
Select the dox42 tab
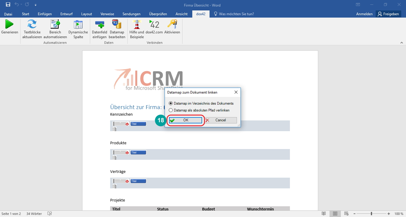[x=201, y=14]
